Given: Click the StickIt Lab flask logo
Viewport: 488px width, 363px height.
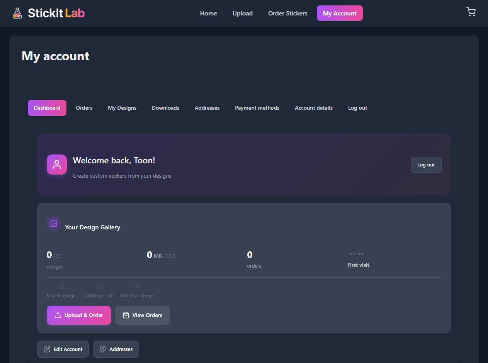Looking at the screenshot, I should point(17,13).
